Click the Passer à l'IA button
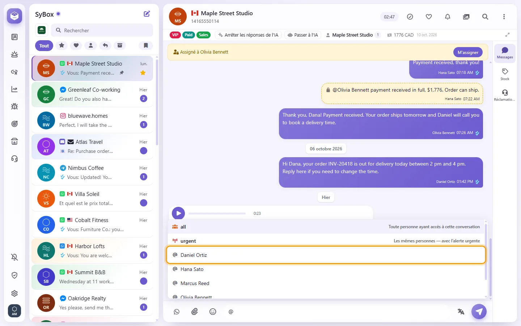Screen dimensions: 521x326 303,35
